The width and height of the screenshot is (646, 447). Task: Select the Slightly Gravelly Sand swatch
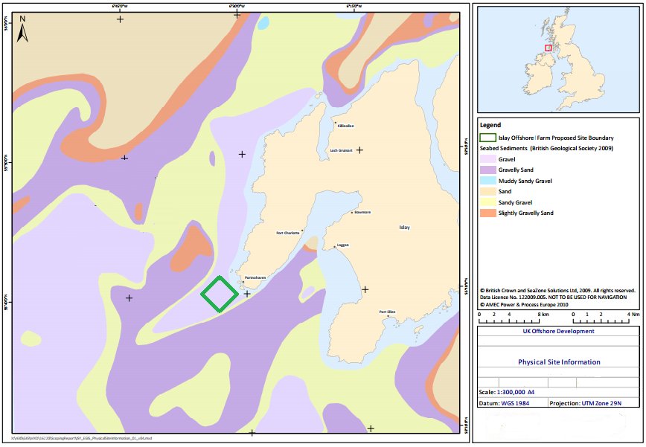point(487,213)
